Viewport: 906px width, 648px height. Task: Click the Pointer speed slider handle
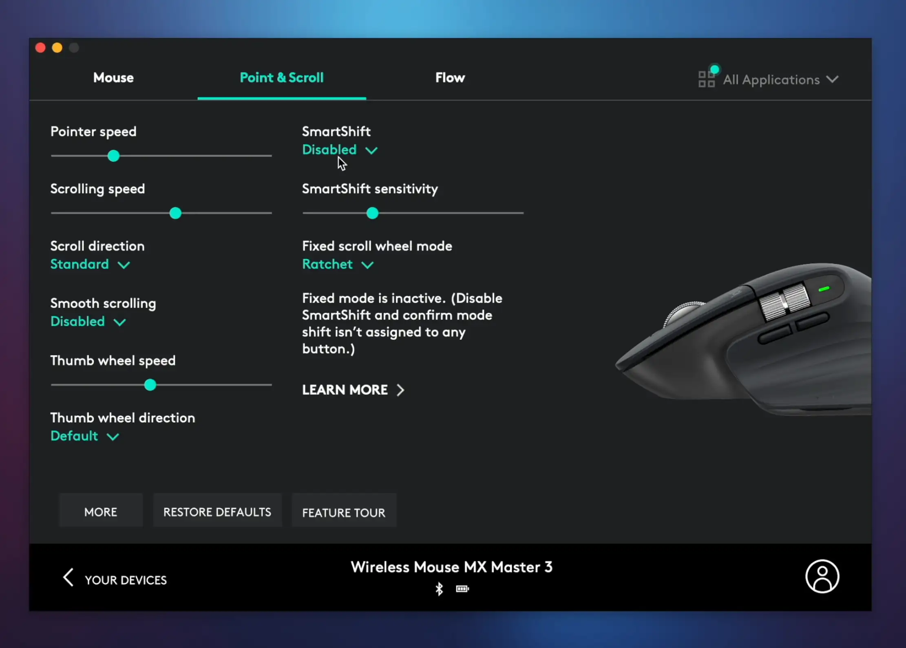113,156
